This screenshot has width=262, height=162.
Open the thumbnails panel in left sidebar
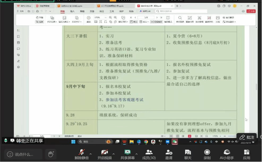coord(18,43)
